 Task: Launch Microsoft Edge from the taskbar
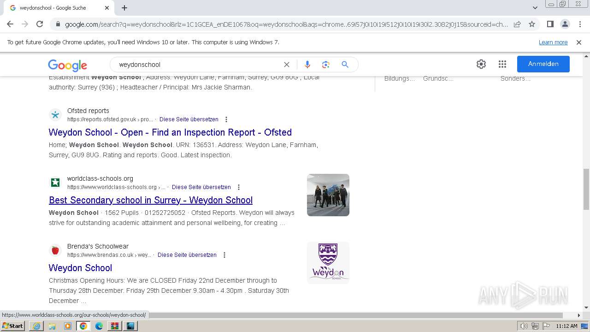99,326
